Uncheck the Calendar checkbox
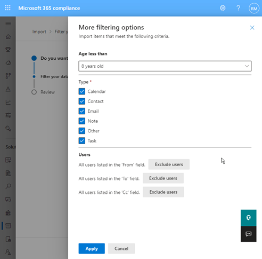The width and height of the screenshot is (262, 259). (x=82, y=91)
